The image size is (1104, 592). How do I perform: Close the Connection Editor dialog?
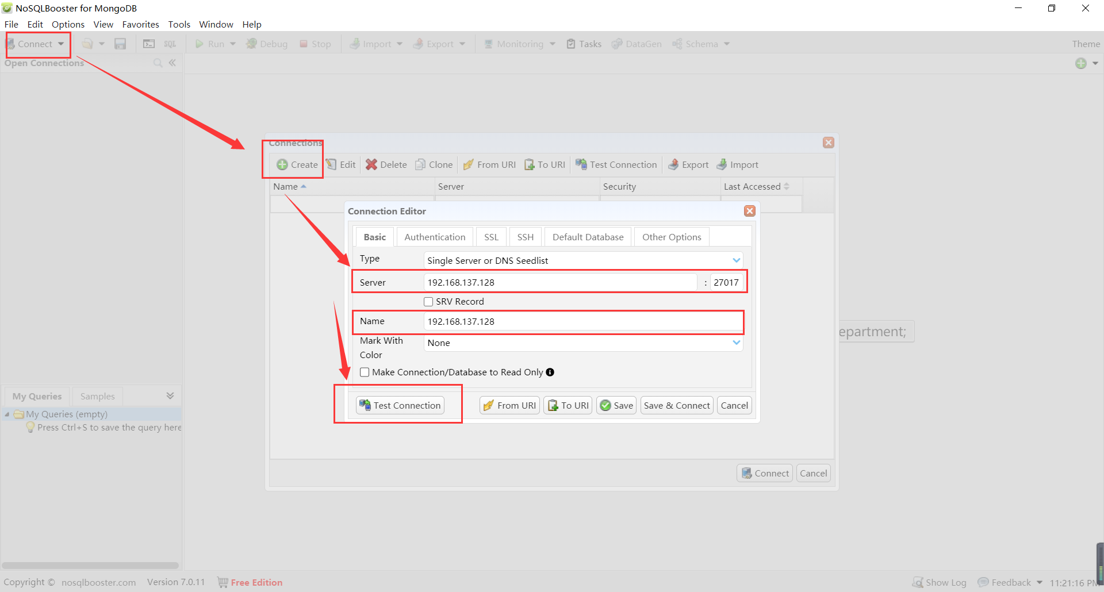[749, 211]
